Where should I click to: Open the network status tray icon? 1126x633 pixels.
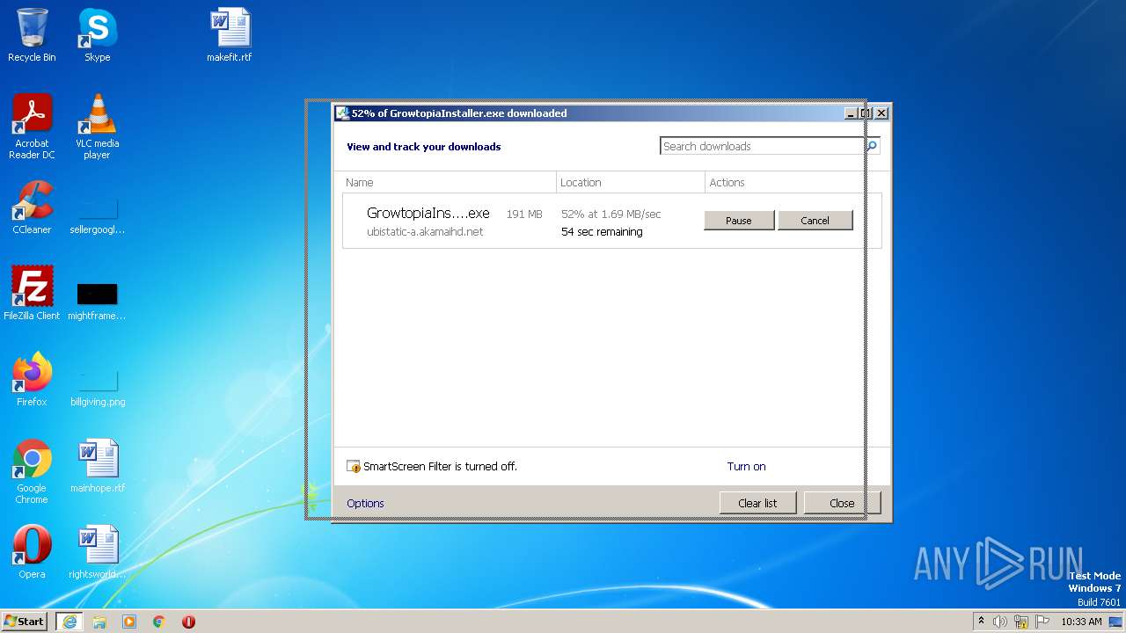click(1021, 622)
